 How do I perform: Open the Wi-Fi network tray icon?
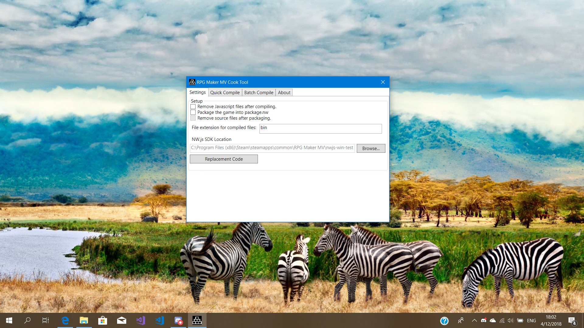(502, 320)
